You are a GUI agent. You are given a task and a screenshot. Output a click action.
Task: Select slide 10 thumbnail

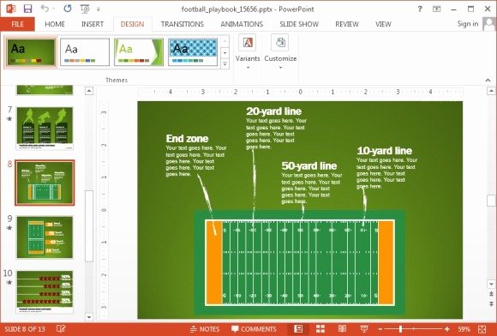45,292
